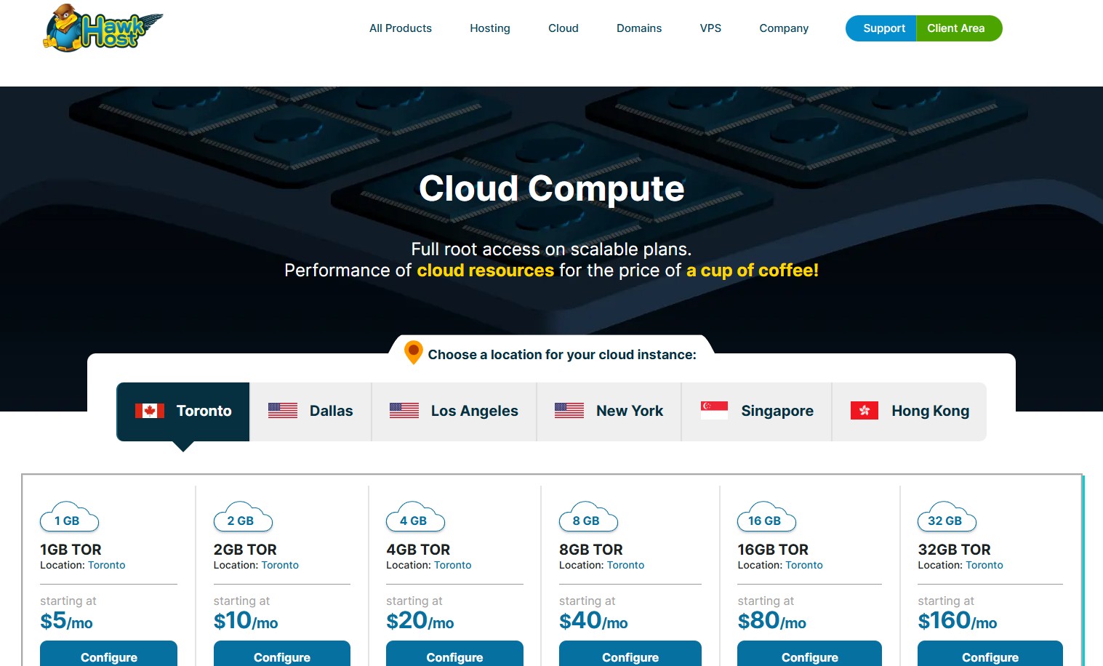Click the $20/mo price
The image size is (1103, 666).
pyautogui.click(x=420, y=621)
